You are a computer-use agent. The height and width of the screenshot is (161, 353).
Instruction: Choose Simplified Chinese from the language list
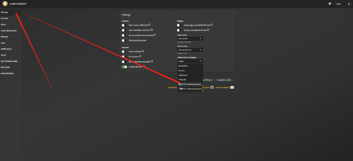(x=190, y=84)
